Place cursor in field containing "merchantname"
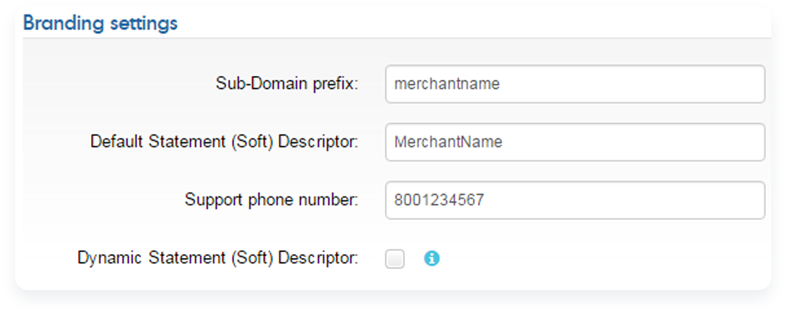787x313 pixels. point(575,84)
